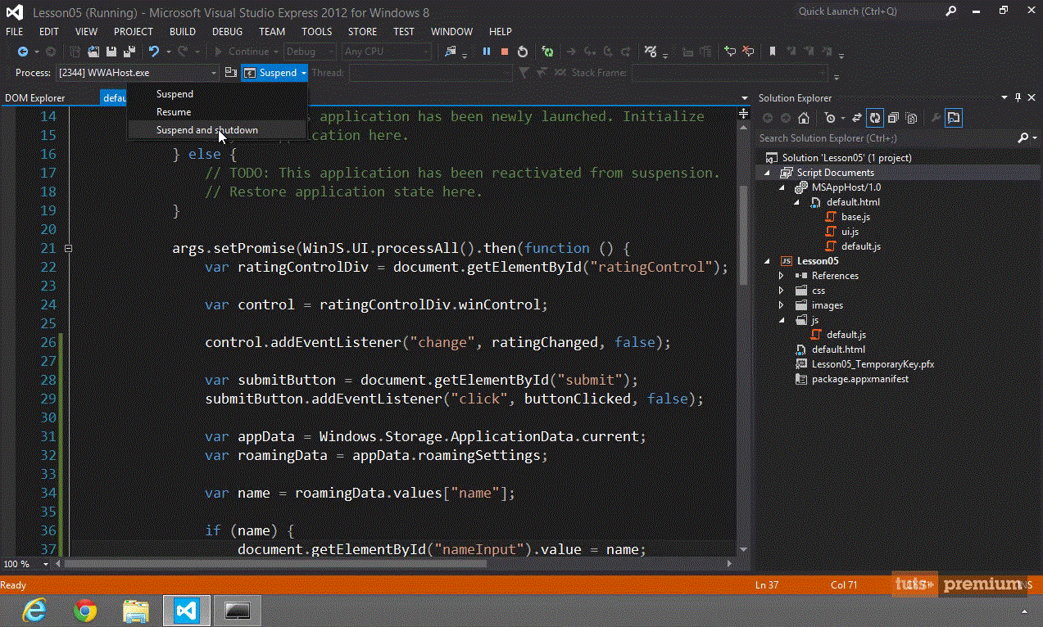The height and width of the screenshot is (627, 1043).
Task: Open File Explorer from the taskbar
Action: click(x=136, y=611)
